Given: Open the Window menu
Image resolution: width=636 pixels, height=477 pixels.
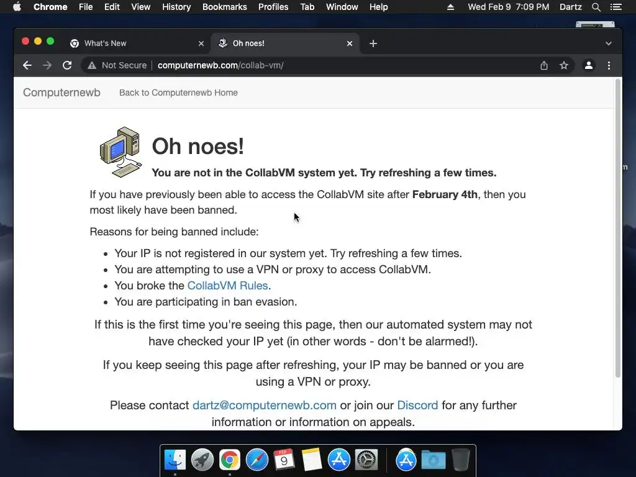Looking at the screenshot, I should (x=342, y=7).
